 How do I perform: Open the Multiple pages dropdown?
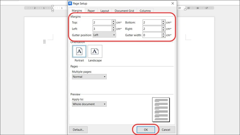[x=89, y=77]
